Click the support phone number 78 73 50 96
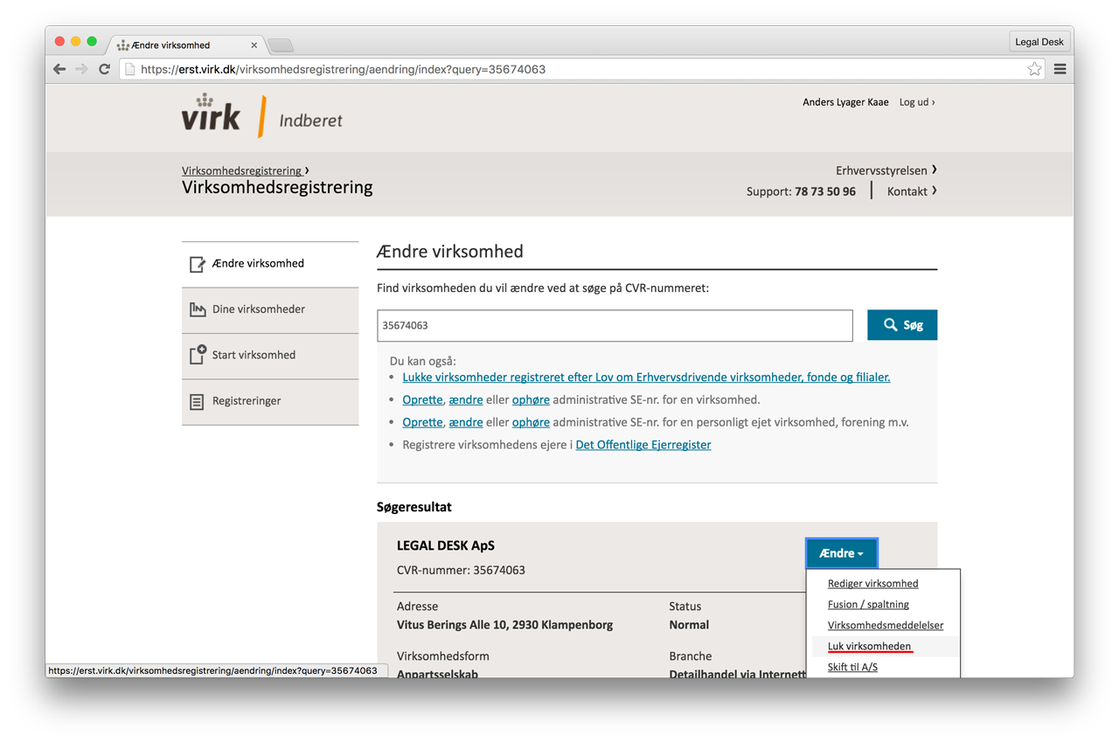 tap(825, 191)
